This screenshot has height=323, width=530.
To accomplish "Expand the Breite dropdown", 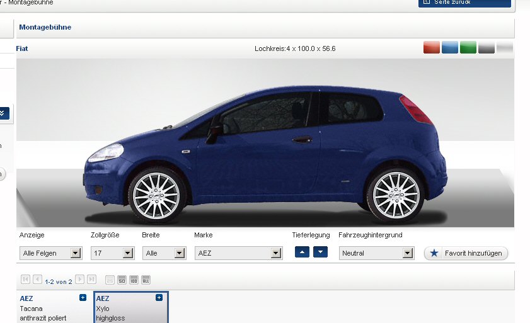I will [x=164, y=253].
